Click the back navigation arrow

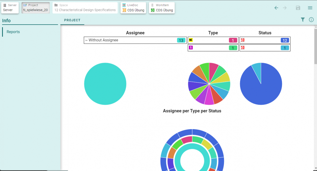[x=276, y=8]
